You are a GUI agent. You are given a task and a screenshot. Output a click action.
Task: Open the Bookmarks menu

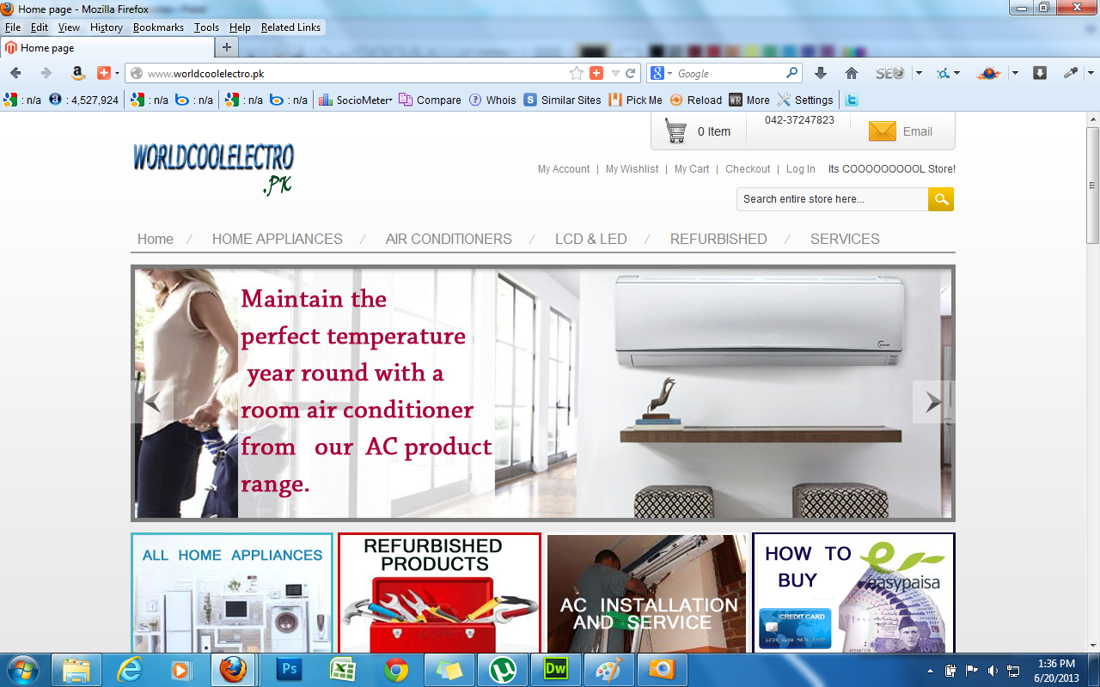click(x=158, y=27)
